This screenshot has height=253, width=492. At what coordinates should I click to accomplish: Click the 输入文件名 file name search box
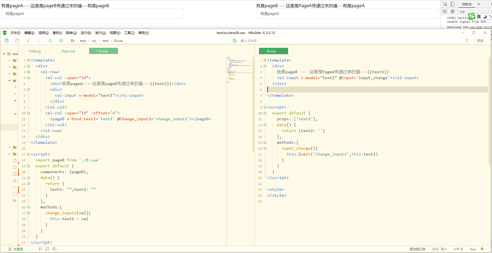click(x=350, y=41)
